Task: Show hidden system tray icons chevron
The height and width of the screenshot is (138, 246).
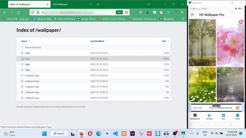Action: click(192, 133)
